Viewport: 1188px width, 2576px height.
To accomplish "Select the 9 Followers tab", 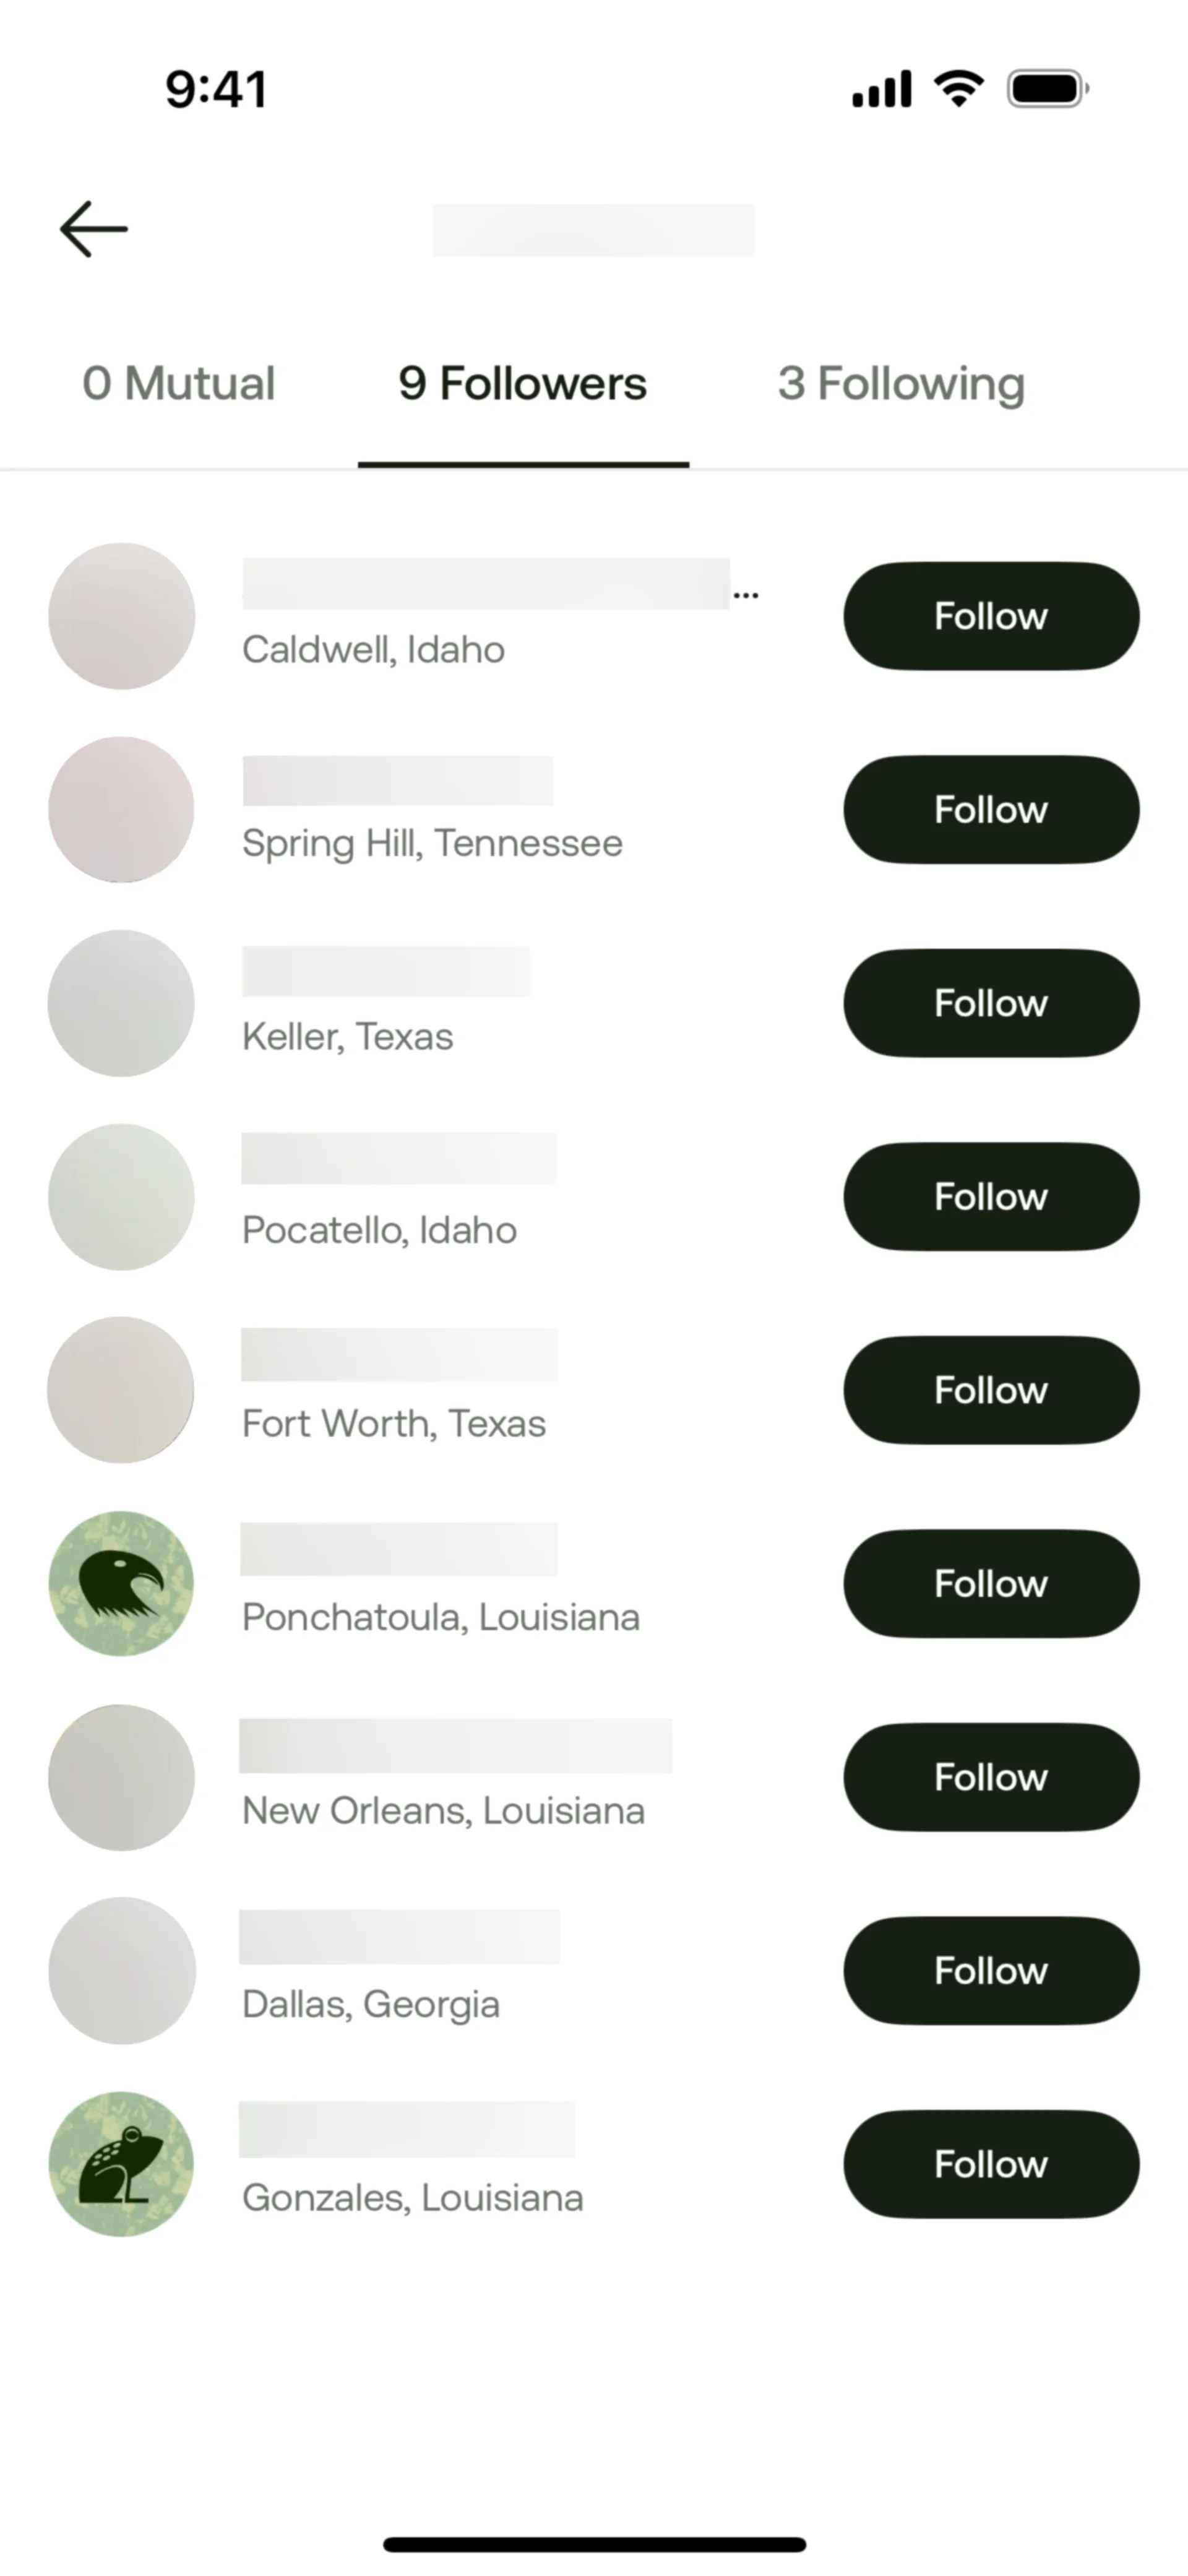I will 522,384.
